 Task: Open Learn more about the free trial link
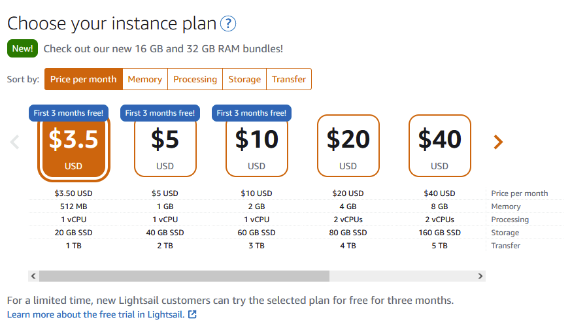[x=95, y=314]
